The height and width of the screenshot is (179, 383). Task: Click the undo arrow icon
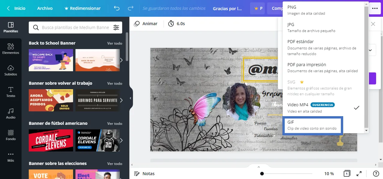pos(117,8)
